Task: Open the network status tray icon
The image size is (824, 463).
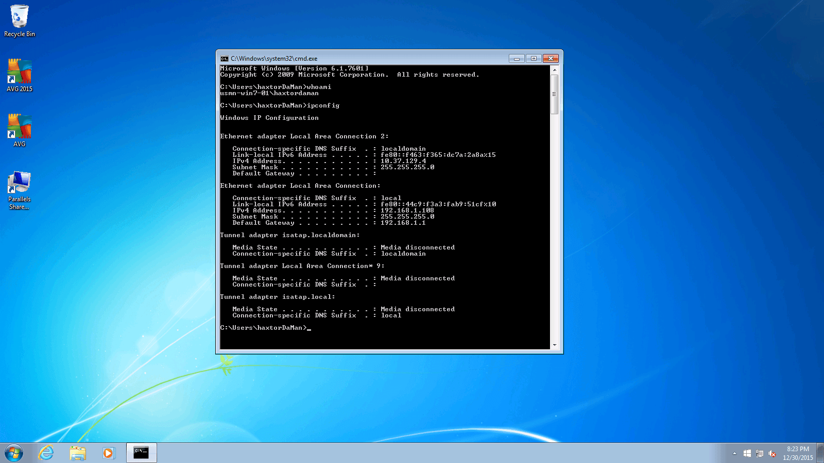Action: point(760,454)
